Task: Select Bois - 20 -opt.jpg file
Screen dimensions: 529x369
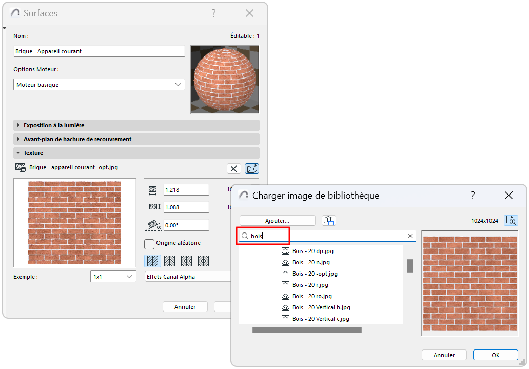Action: click(315, 274)
